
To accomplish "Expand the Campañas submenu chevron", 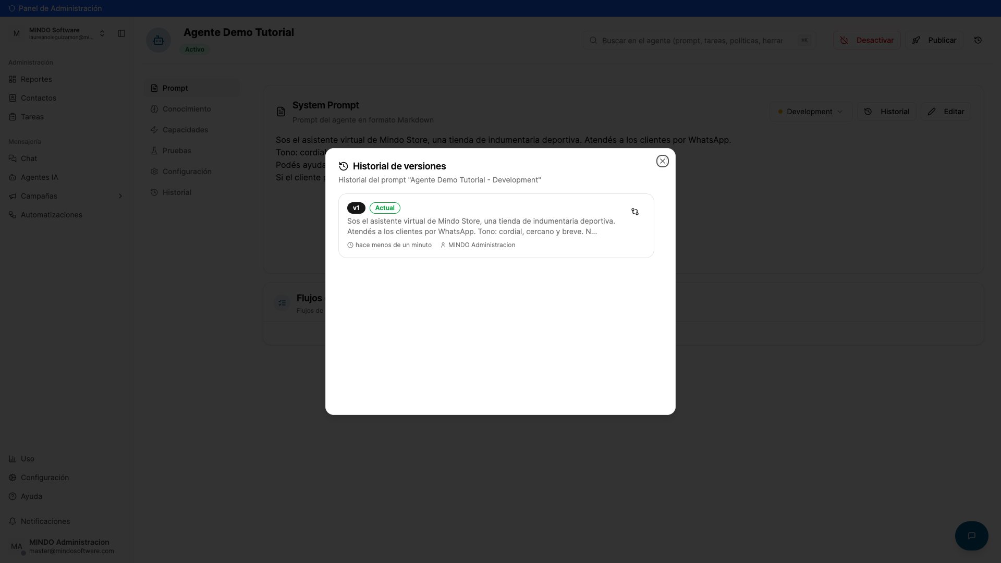I will click(120, 196).
